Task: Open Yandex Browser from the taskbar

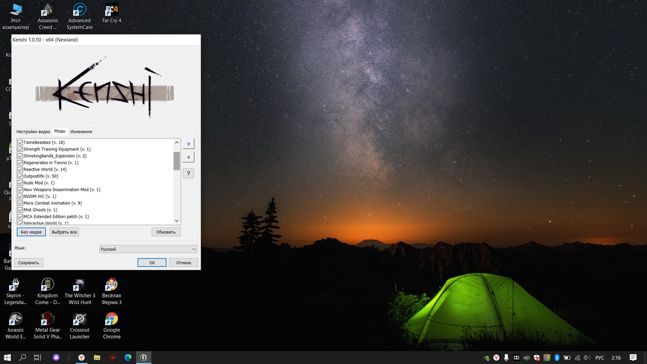Action: click(81, 358)
